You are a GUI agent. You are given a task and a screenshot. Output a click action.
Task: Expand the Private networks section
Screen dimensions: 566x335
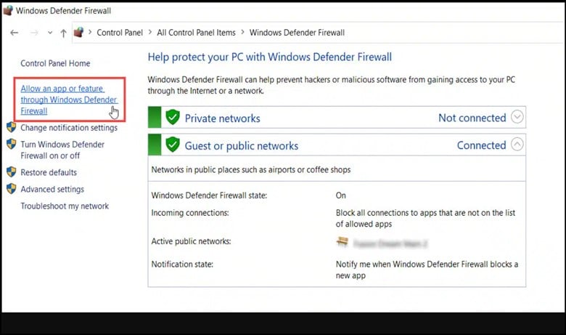[x=517, y=117]
